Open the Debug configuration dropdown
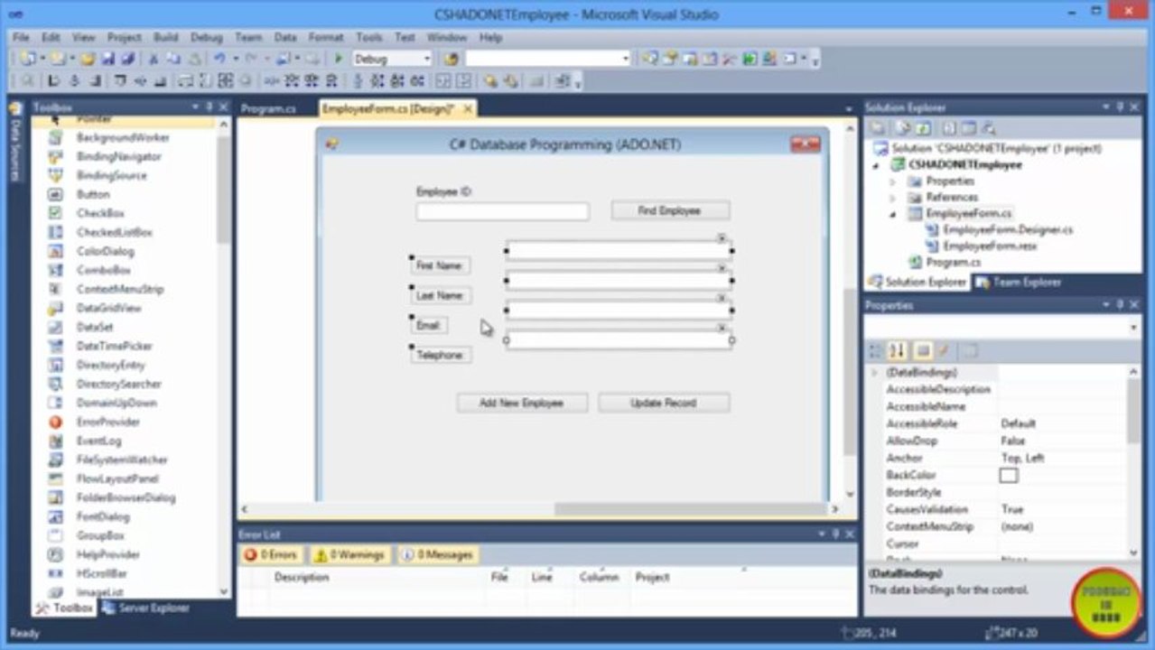This screenshot has width=1155, height=650. tap(426, 59)
